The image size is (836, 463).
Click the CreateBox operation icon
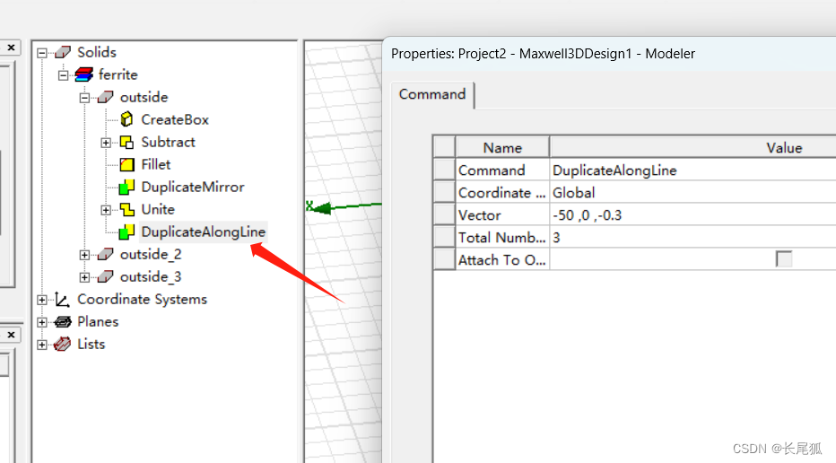(x=126, y=119)
